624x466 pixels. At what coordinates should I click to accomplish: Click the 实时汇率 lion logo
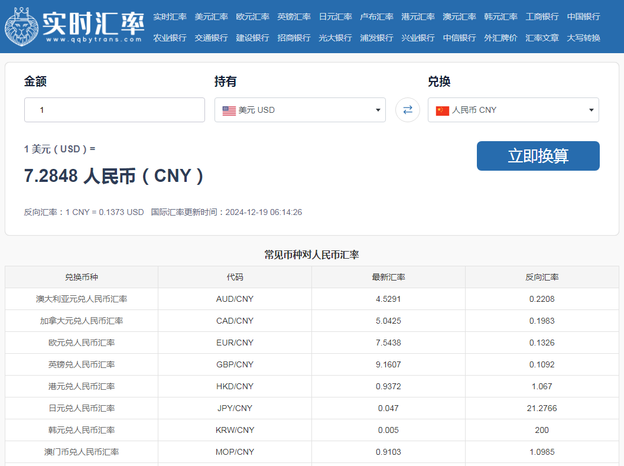pyautogui.click(x=22, y=26)
